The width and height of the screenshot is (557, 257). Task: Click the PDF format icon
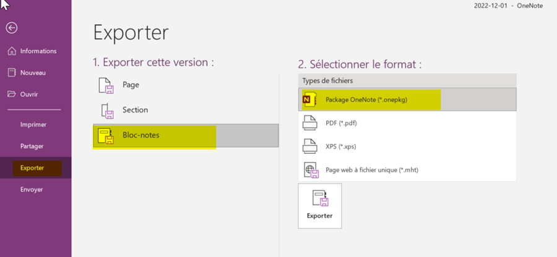(309, 123)
